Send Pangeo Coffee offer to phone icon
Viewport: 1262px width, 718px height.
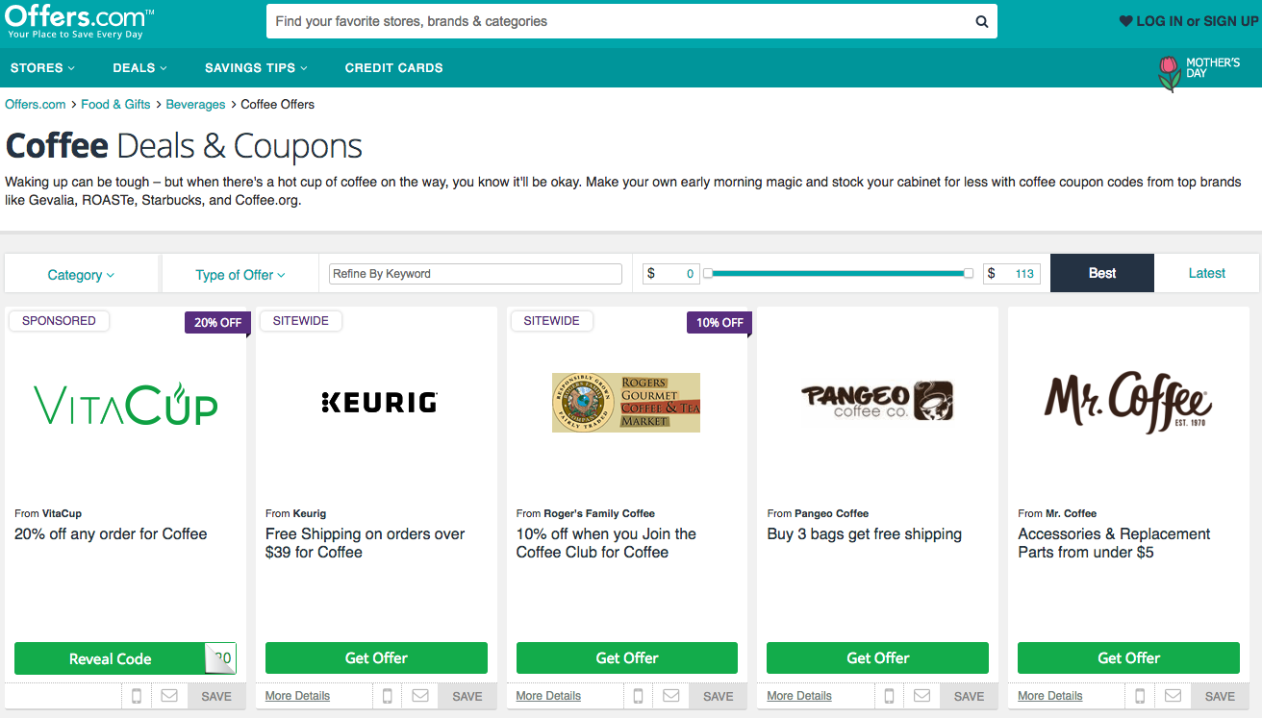click(889, 696)
